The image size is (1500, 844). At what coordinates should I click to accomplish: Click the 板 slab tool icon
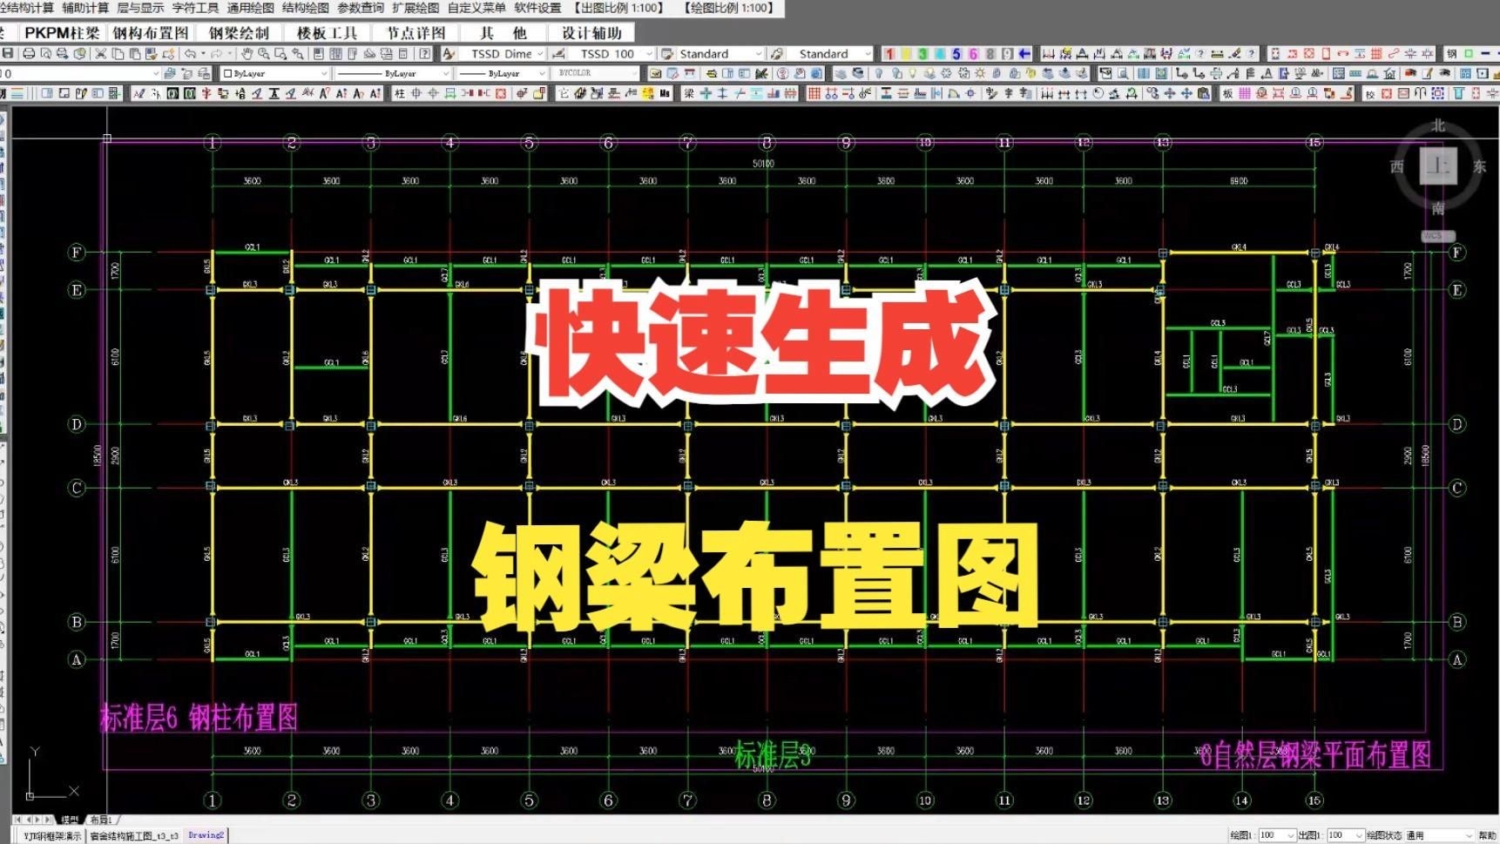click(1226, 92)
